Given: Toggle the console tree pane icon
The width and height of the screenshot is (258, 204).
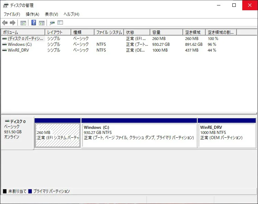Looking at the screenshot, I should tap(23, 23).
